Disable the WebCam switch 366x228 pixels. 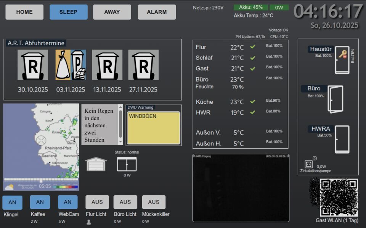(68, 202)
